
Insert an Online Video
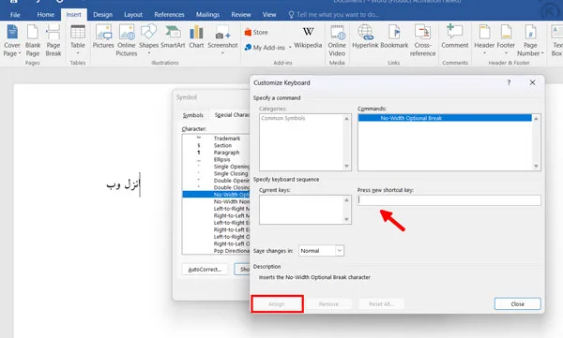click(x=337, y=40)
